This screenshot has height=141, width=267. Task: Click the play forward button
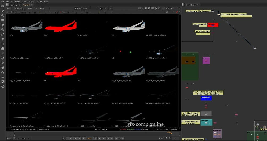click(x=95, y=138)
